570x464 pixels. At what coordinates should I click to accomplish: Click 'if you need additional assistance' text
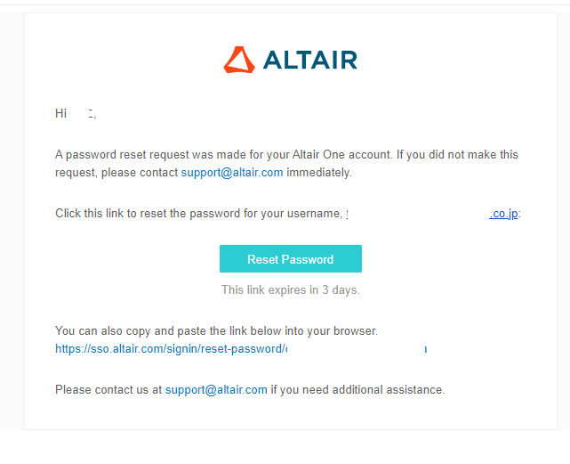tap(357, 390)
